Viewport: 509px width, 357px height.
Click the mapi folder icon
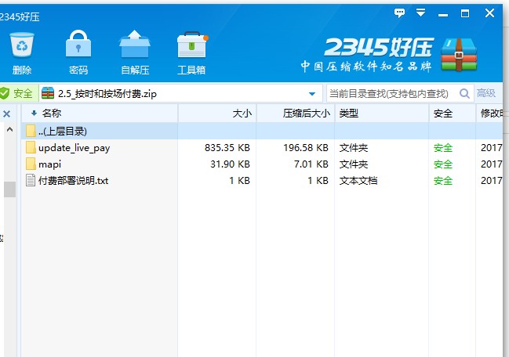31,164
